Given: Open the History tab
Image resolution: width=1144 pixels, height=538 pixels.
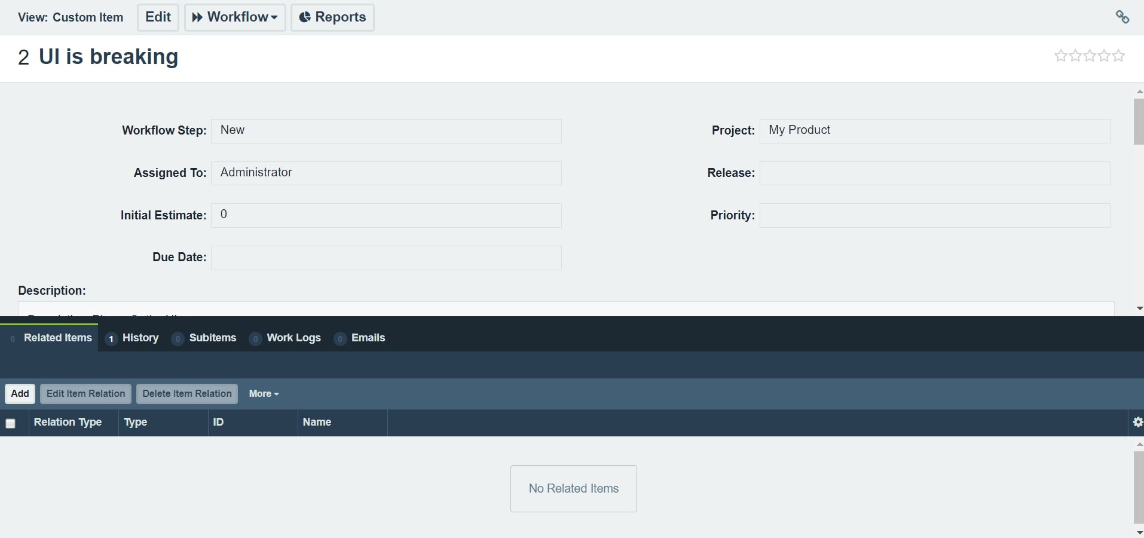Looking at the screenshot, I should pyautogui.click(x=132, y=338).
